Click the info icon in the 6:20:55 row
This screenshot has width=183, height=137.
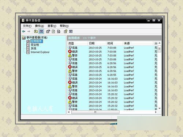pyautogui.click(x=70, y=75)
